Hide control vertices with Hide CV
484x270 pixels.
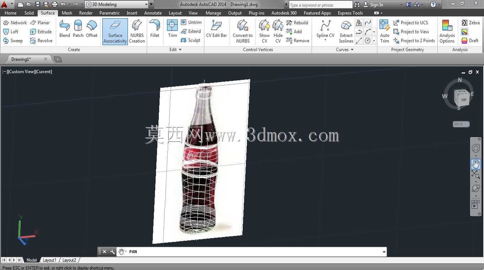click(x=278, y=32)
